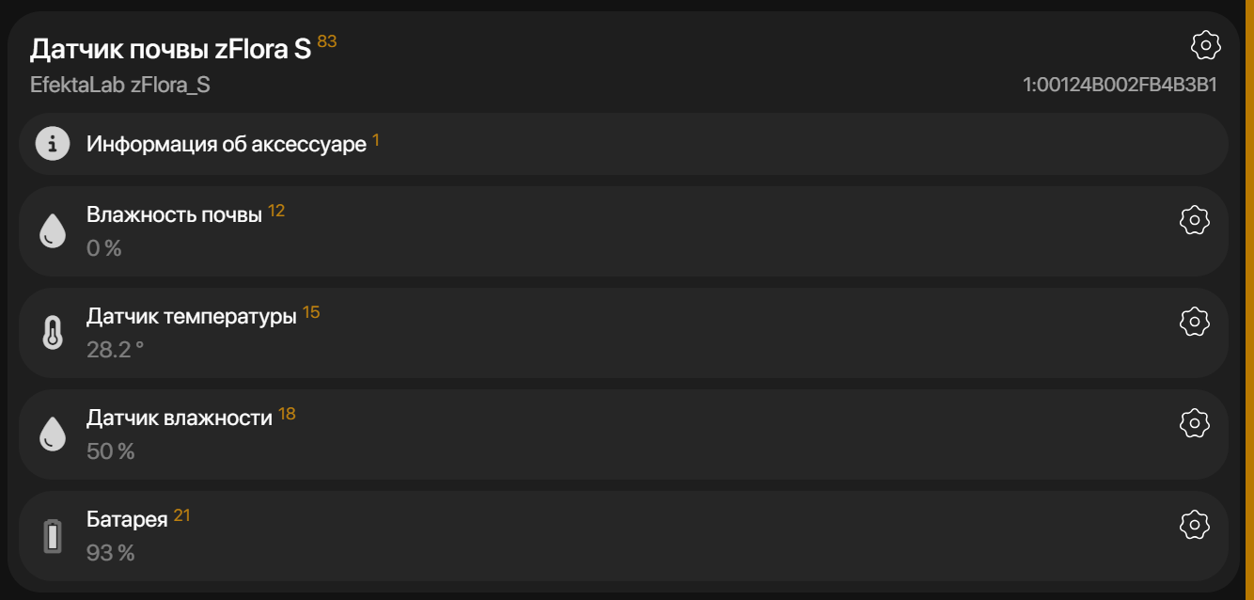Select the Датчик влажности label
This screenshot has height=600, width=1254.
pos(179,418)
